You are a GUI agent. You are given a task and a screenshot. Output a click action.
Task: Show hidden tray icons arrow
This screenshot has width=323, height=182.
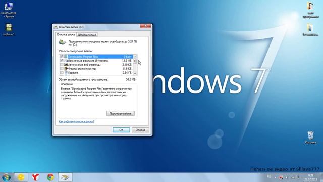tap(276, 177)
